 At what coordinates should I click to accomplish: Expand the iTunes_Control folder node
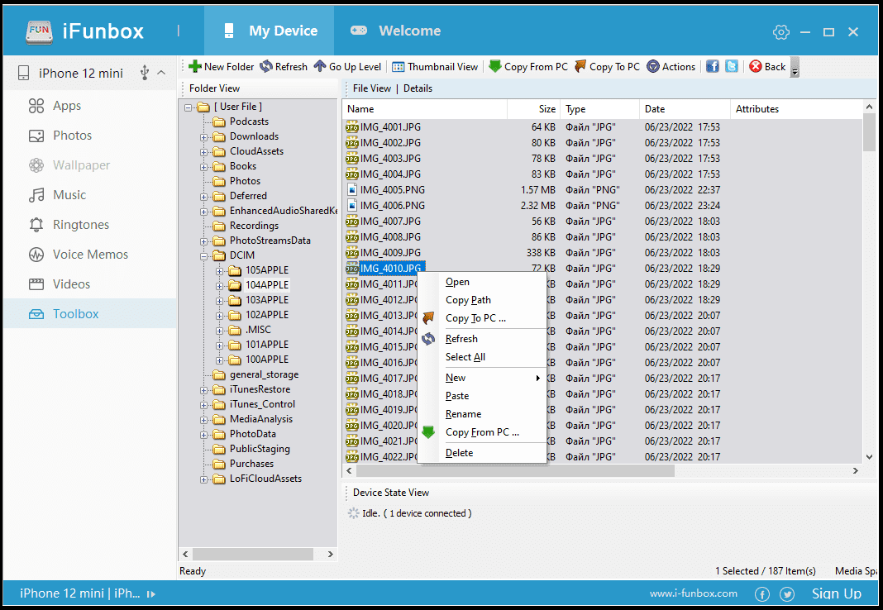click(x=204, y=405)
